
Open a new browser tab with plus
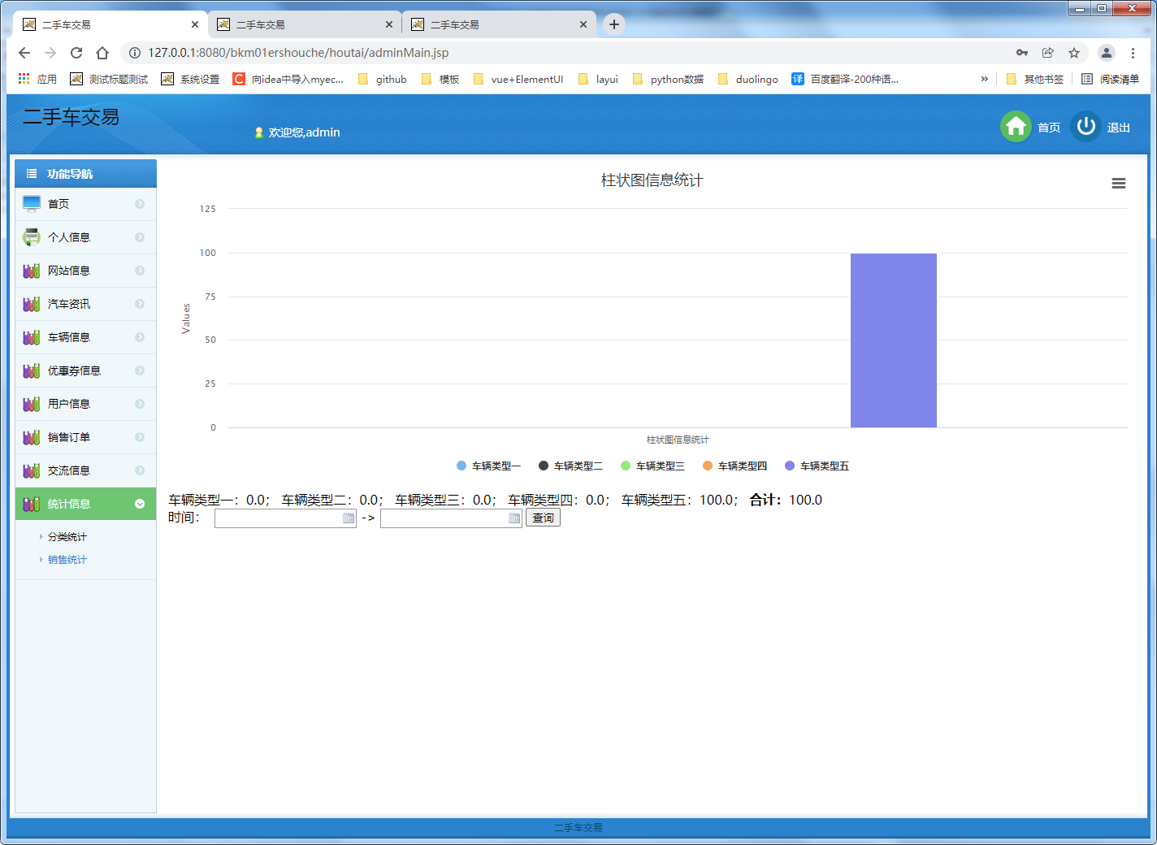pyautogui.click(x=614, y=24)
